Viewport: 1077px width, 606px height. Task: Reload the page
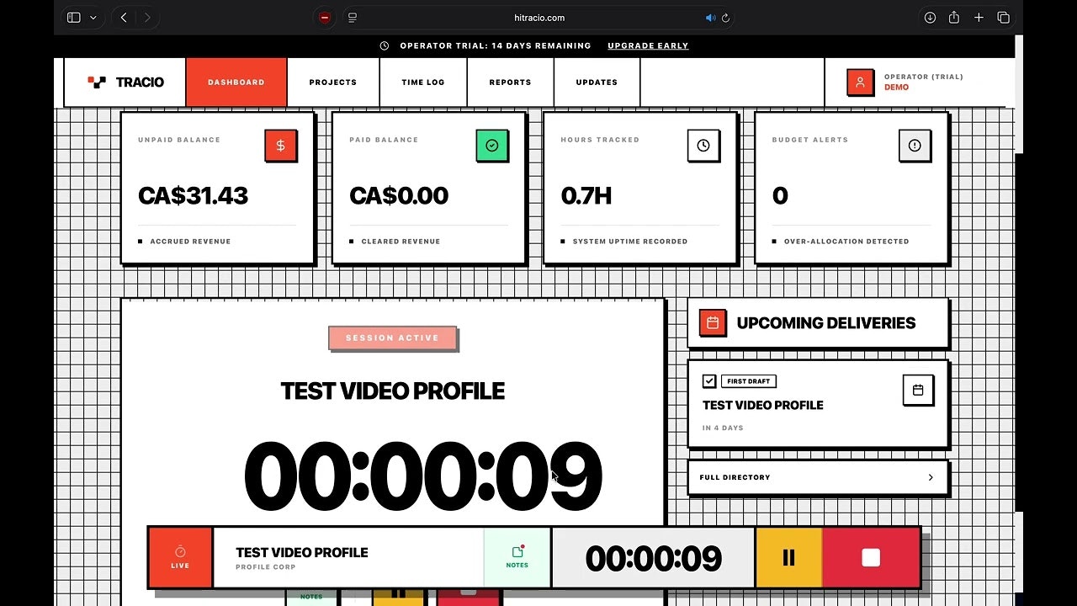point(725,18)
